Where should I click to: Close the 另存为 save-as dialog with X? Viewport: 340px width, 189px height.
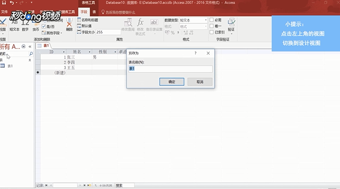point(208,53)
